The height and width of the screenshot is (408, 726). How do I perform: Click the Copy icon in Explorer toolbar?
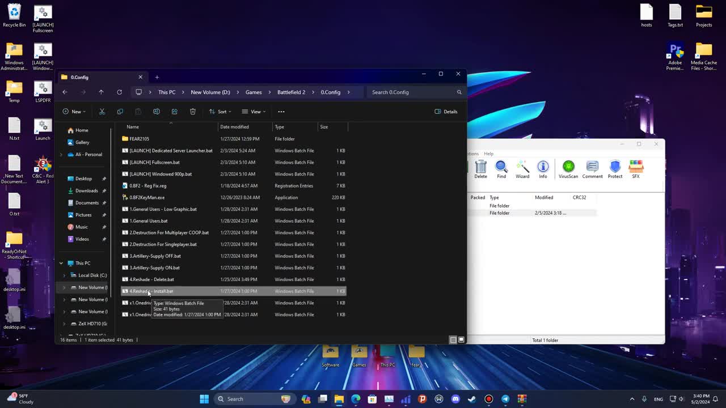(x=120, y=112)
